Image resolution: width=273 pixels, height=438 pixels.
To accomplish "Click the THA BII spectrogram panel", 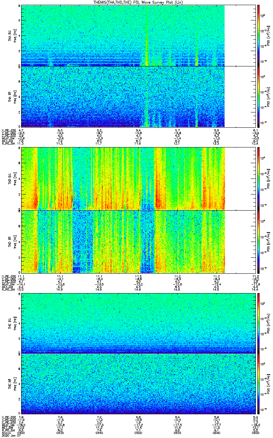I will (139, 96).
